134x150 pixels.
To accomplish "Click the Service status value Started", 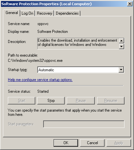I will click(x=43, y=91).
